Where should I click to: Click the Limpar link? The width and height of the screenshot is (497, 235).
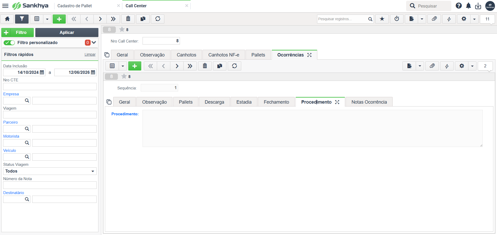(x=90, y=54)
